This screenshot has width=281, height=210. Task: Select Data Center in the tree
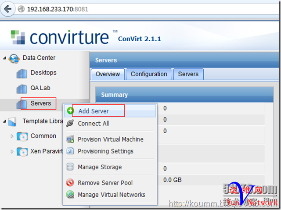pyautogui.click(x=39, y=58)
